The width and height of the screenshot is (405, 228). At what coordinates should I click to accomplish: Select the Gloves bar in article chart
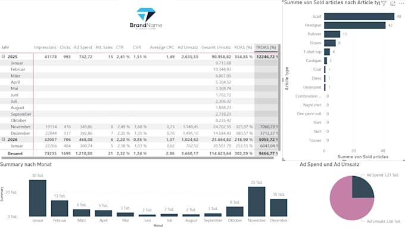[330, 43]
